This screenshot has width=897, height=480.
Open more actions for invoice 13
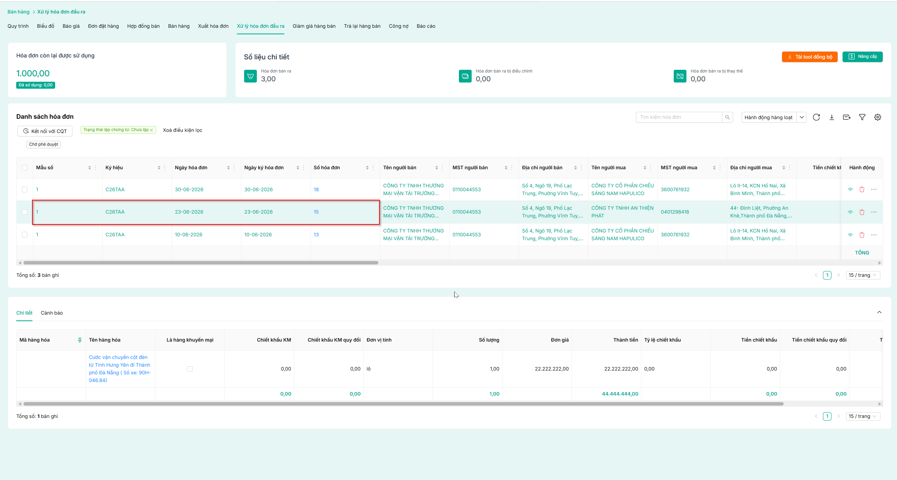point(874,235)
